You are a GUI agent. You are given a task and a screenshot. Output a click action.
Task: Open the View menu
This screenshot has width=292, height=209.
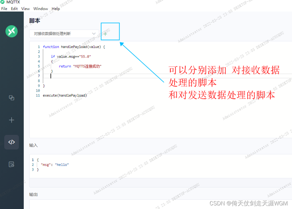coord(26,9)
